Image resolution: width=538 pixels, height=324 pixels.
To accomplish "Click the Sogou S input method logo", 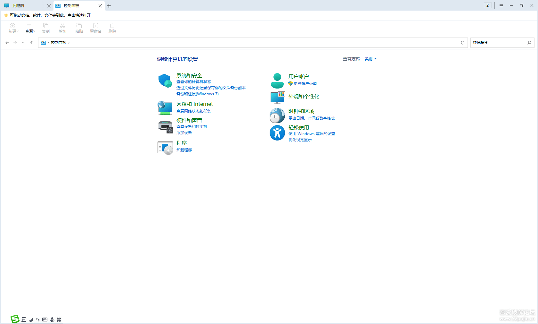I will [15, 319].
